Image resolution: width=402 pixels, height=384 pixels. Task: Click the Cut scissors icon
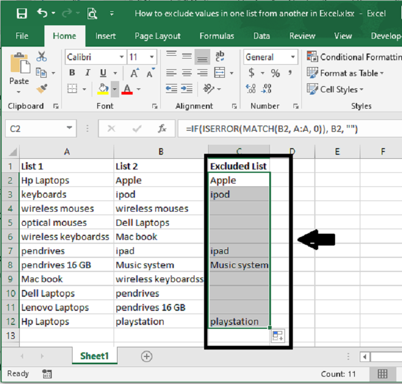42,56
